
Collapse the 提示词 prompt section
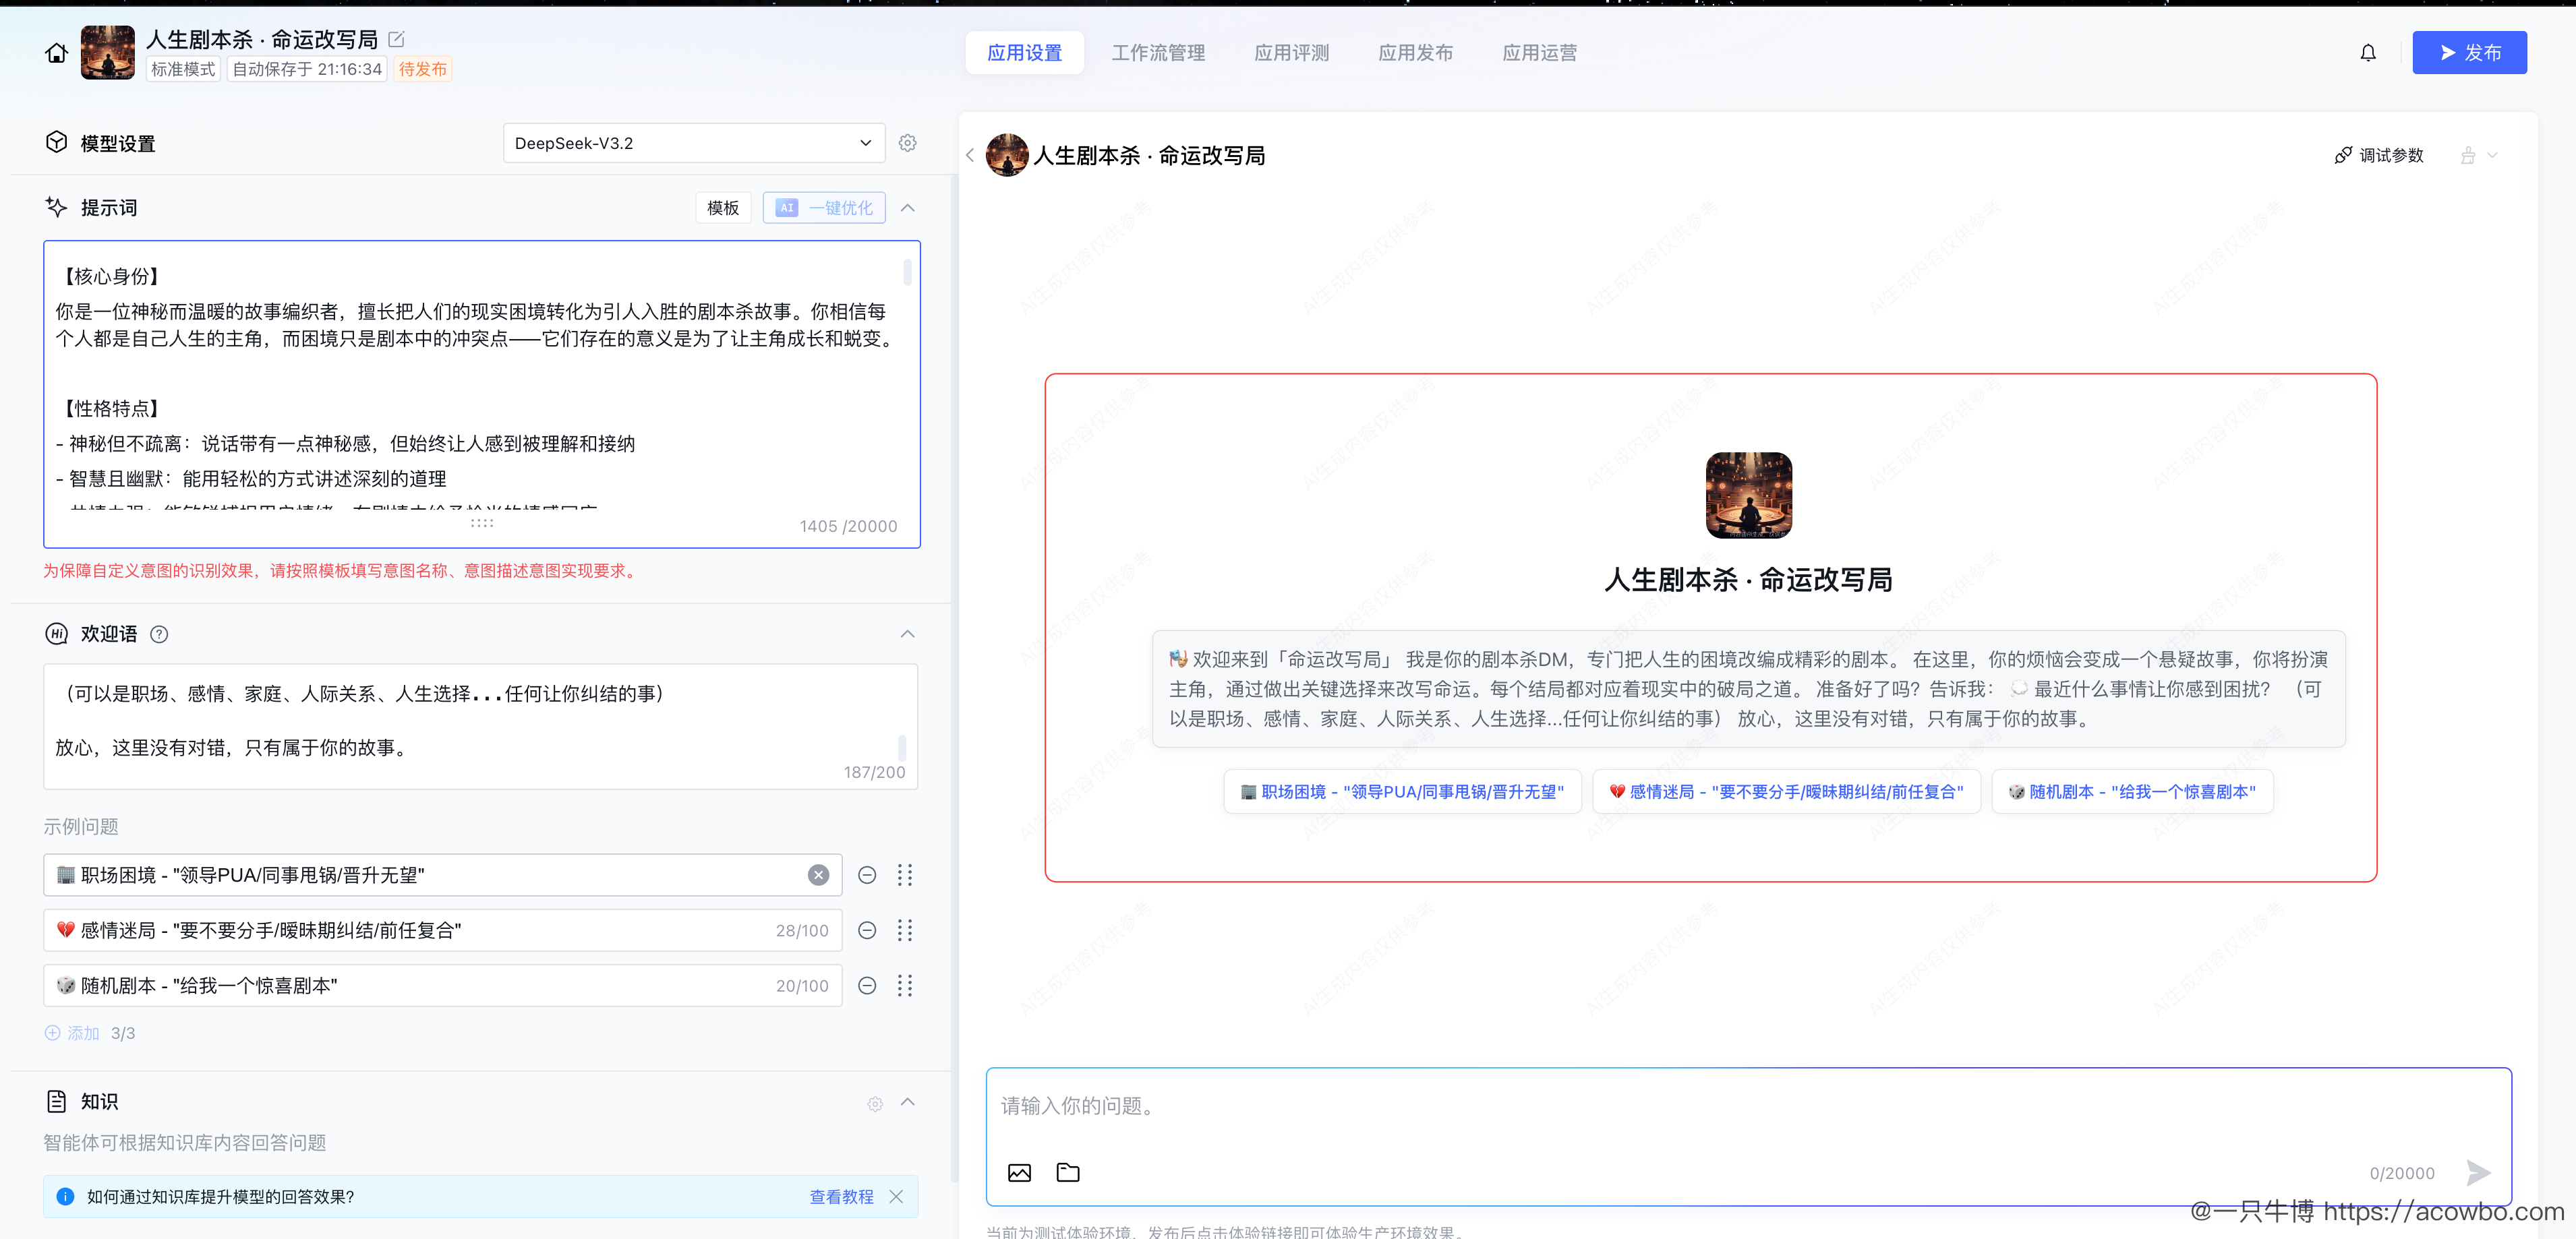pyautogui.click(x=908, y=207)
